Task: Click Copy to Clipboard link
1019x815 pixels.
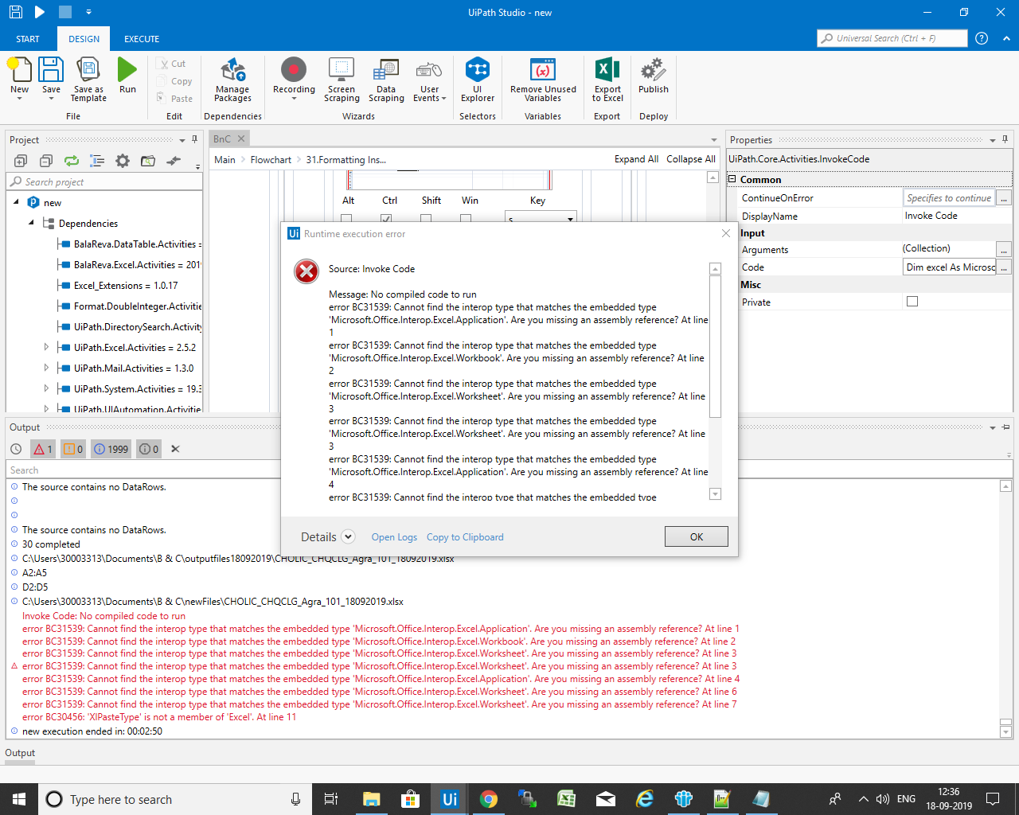Action: click(x=465, y=537)
